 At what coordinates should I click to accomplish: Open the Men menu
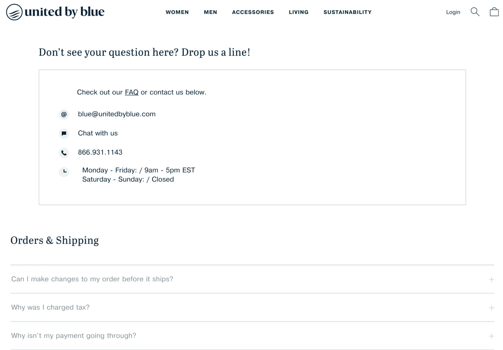pos(210,12)
